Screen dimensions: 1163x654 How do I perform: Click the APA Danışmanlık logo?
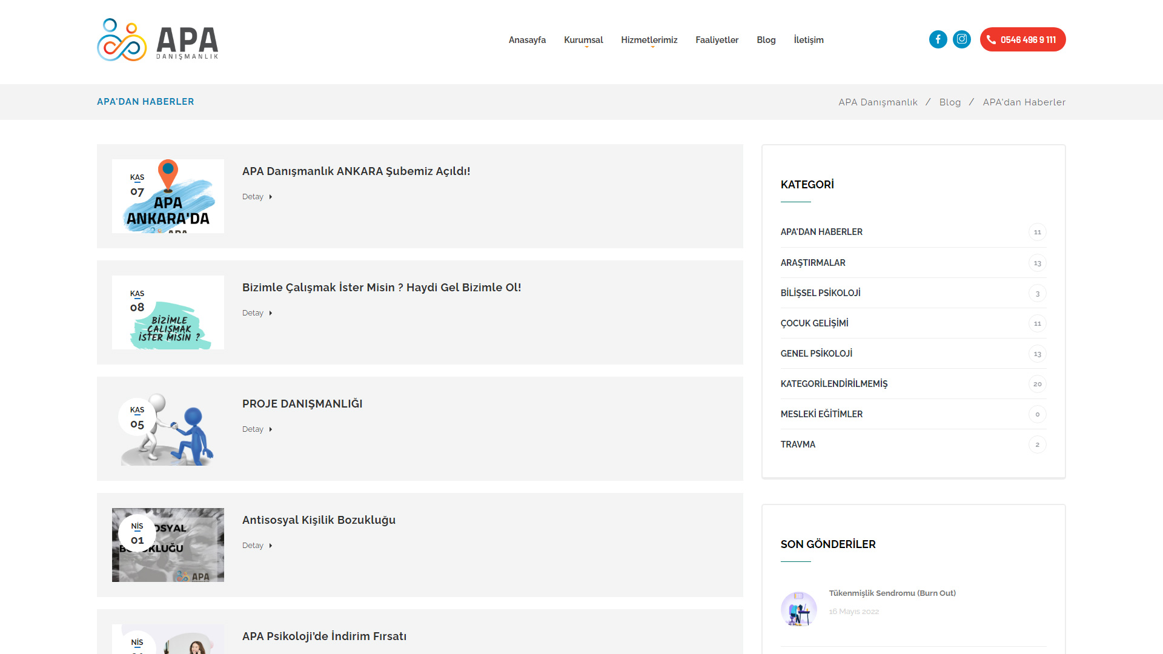pos(157,40)
